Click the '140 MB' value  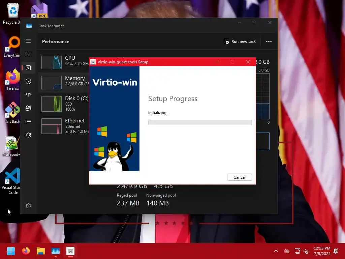[x=158, y=203]
